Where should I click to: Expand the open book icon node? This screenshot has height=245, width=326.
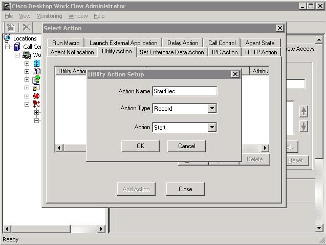point(27,71)
